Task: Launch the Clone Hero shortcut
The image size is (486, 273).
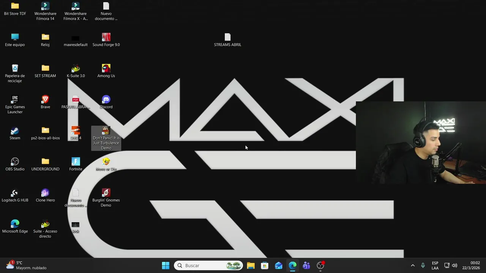Action: [x=45, y=196]
